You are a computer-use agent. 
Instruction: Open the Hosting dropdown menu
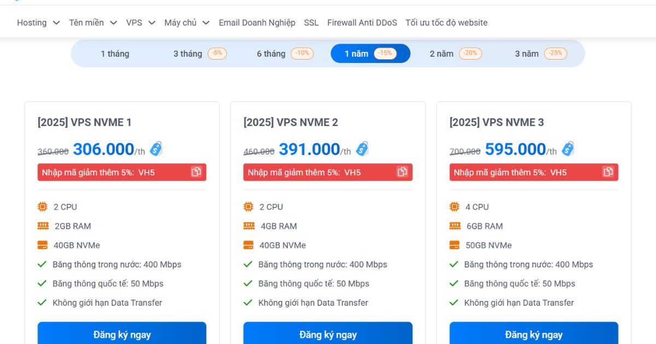[32, 22]
